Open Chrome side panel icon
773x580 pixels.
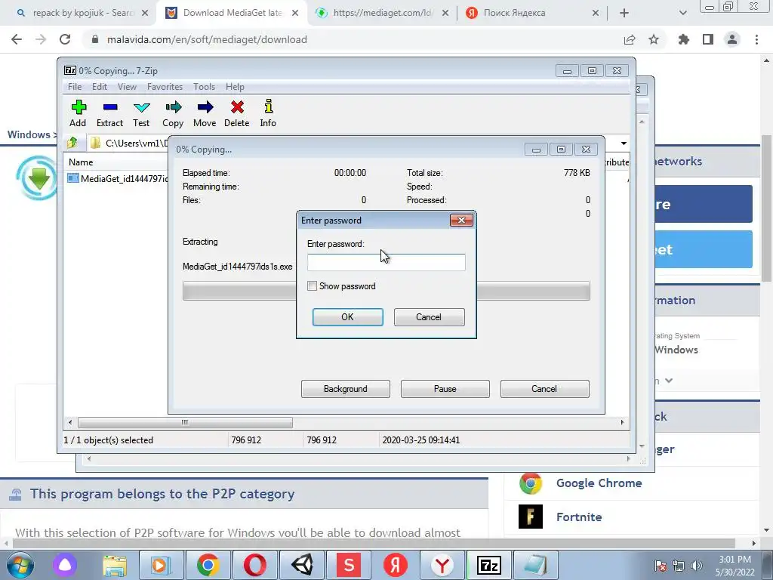click(x=708, y=39)
